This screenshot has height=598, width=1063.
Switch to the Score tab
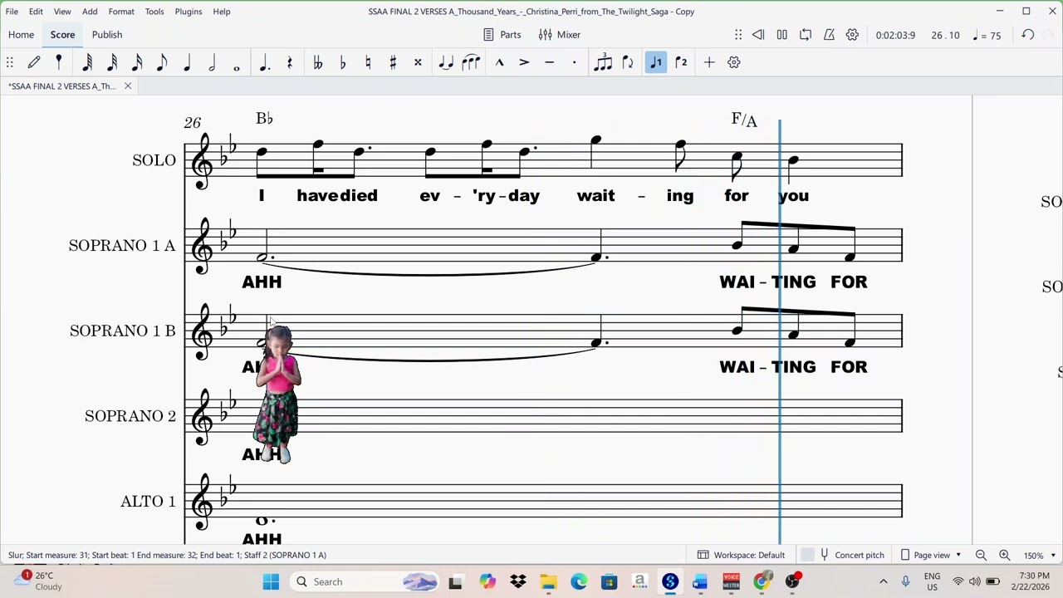coord(62,35)
